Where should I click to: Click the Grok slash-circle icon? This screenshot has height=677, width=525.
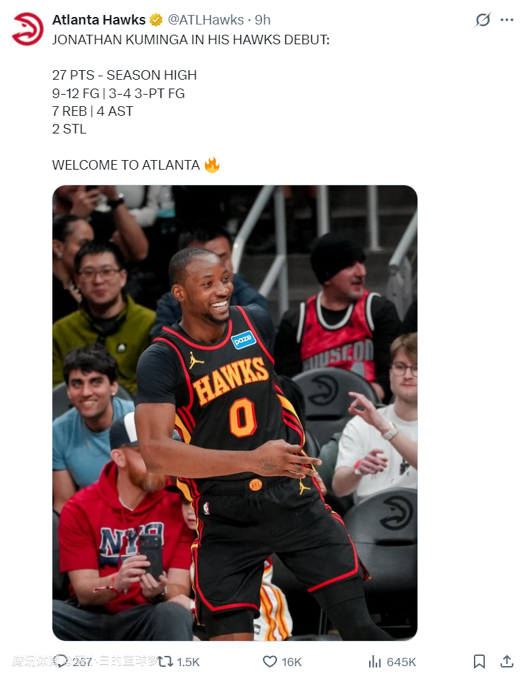click(483, 20)
